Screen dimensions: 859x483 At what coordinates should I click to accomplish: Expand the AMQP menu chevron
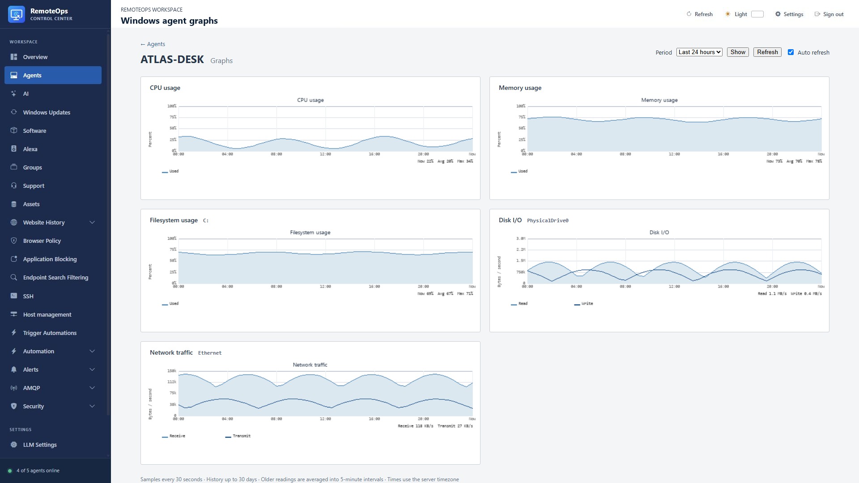pos(92,388)
